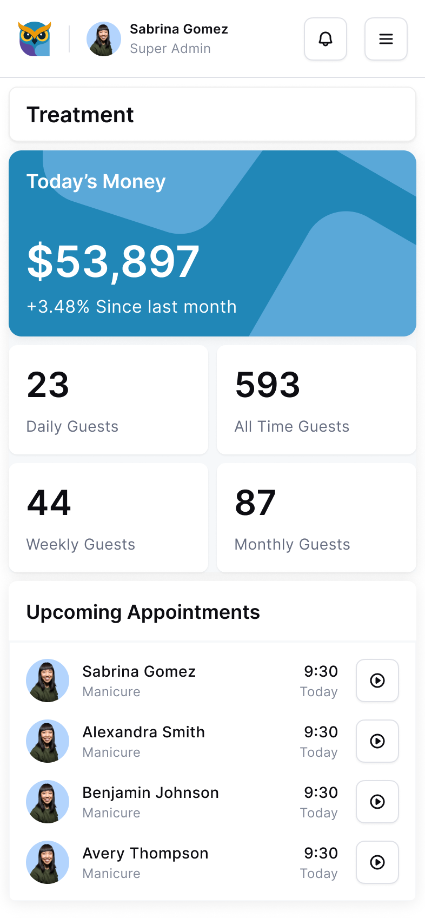The height and width of the screenshot is (918, 425).
Task: Click the owl logo icon
Action: tap(35, 39)
